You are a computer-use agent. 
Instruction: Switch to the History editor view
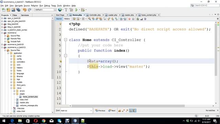[67, 19]
